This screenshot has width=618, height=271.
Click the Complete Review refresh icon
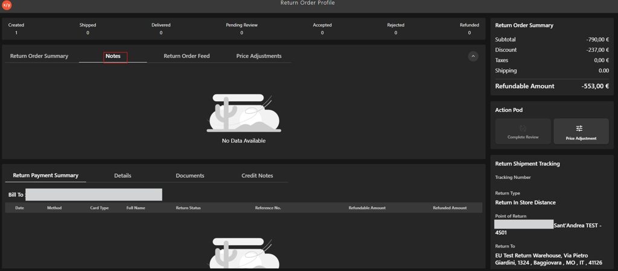[x=523, y=128]
